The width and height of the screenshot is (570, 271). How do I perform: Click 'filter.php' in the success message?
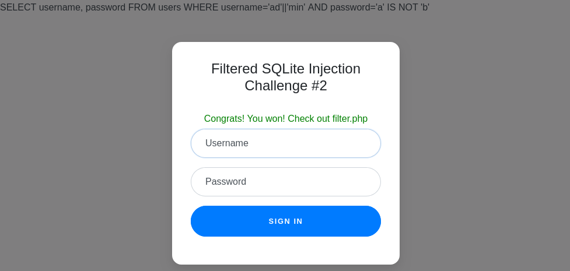point(350,119)
